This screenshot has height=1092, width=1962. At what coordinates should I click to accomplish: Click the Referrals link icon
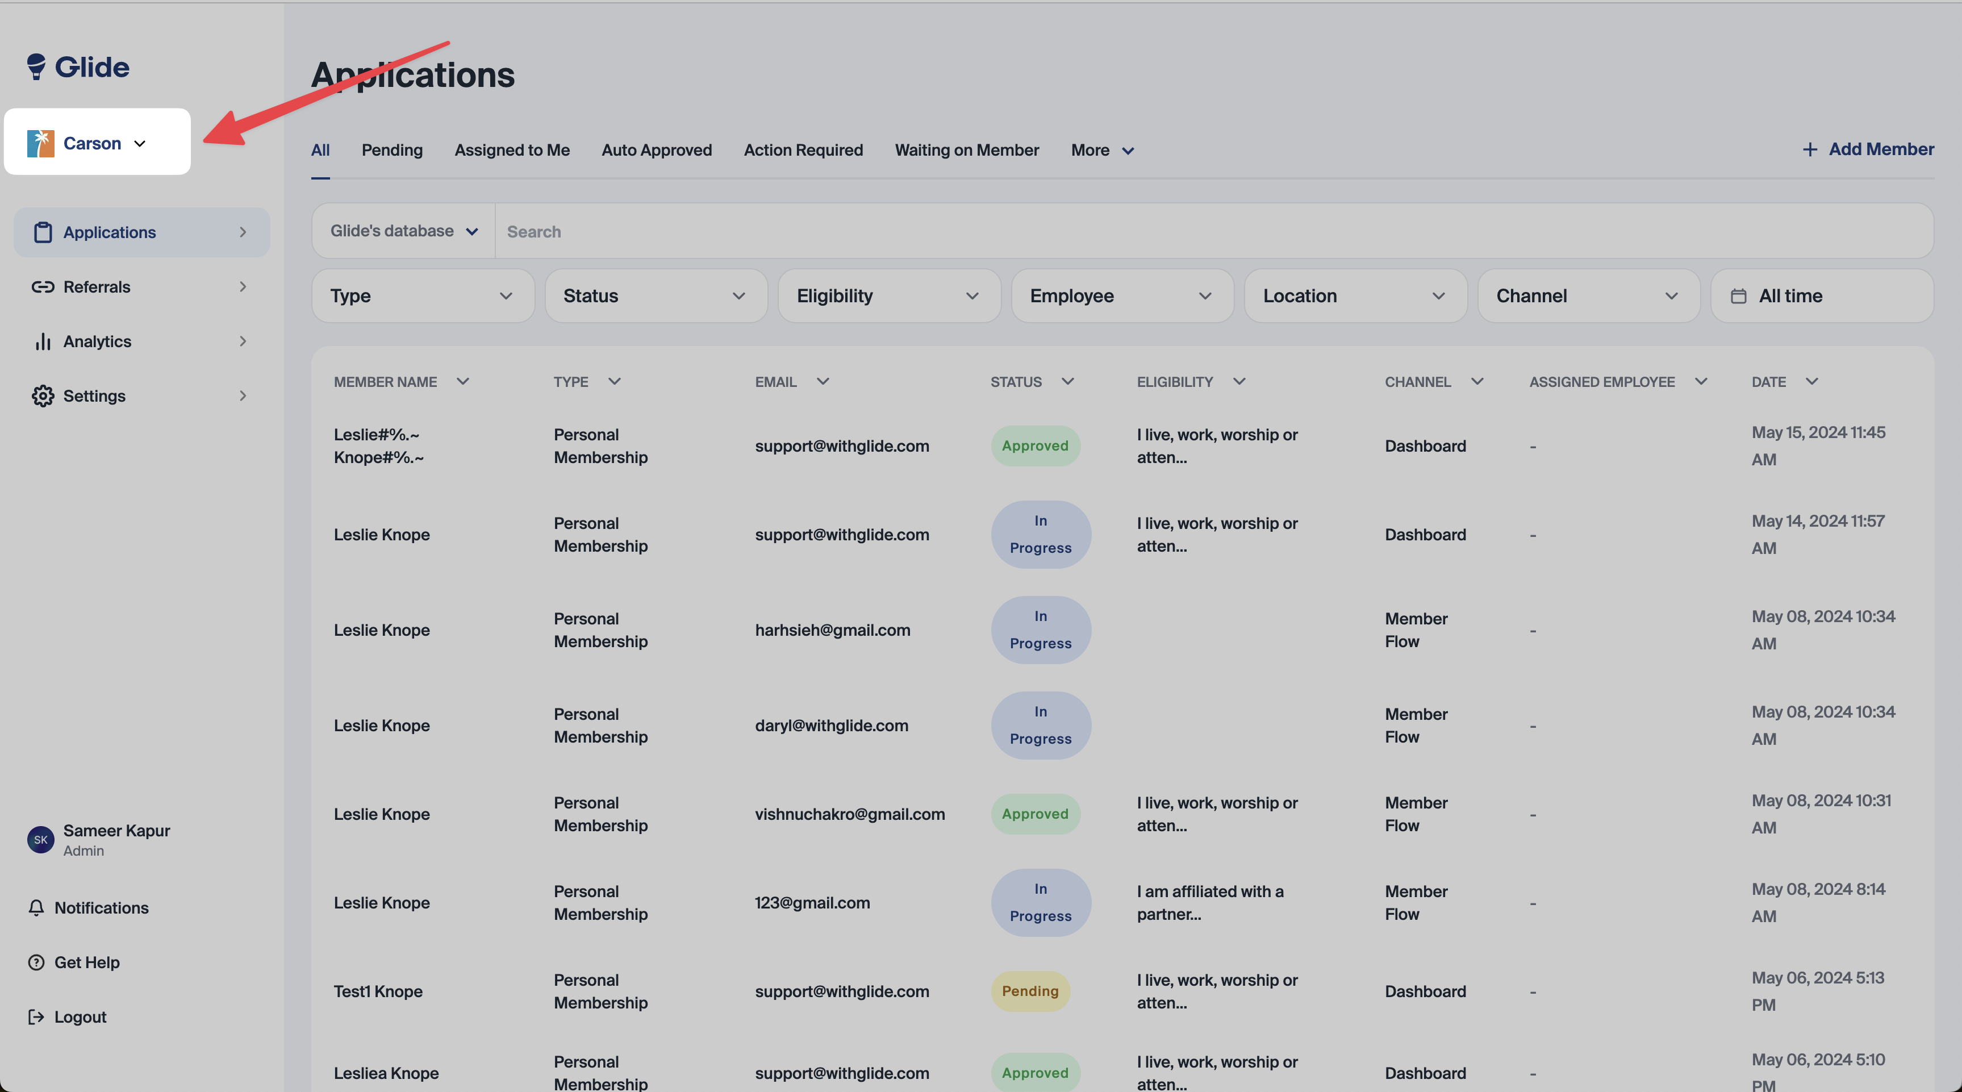(x=43, y=287)
